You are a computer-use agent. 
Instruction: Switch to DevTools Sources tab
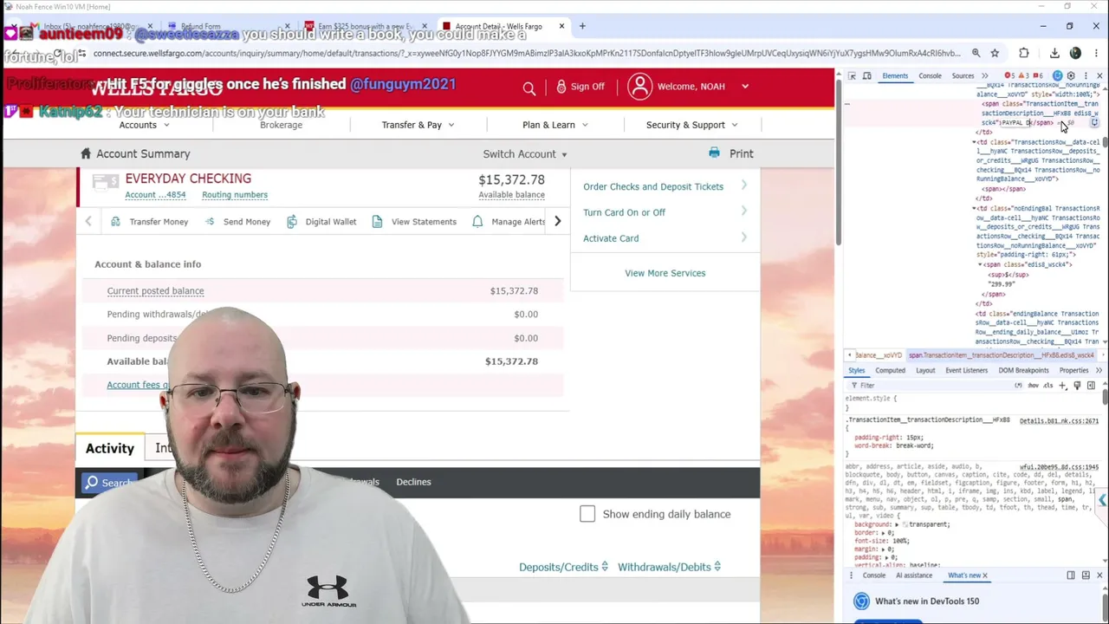pos(963,76)
